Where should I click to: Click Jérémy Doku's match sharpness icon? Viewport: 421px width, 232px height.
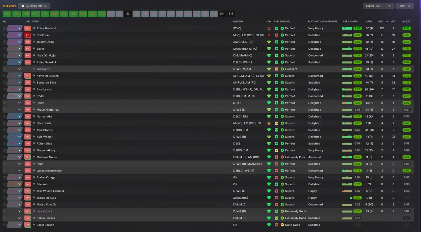[277, 42]
